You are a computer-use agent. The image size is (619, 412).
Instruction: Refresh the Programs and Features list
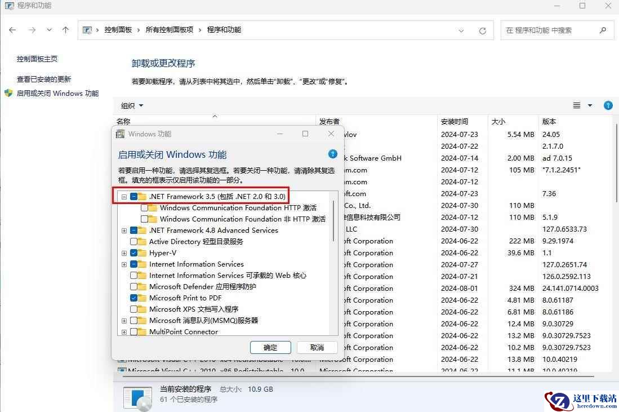tap(482, 30)
